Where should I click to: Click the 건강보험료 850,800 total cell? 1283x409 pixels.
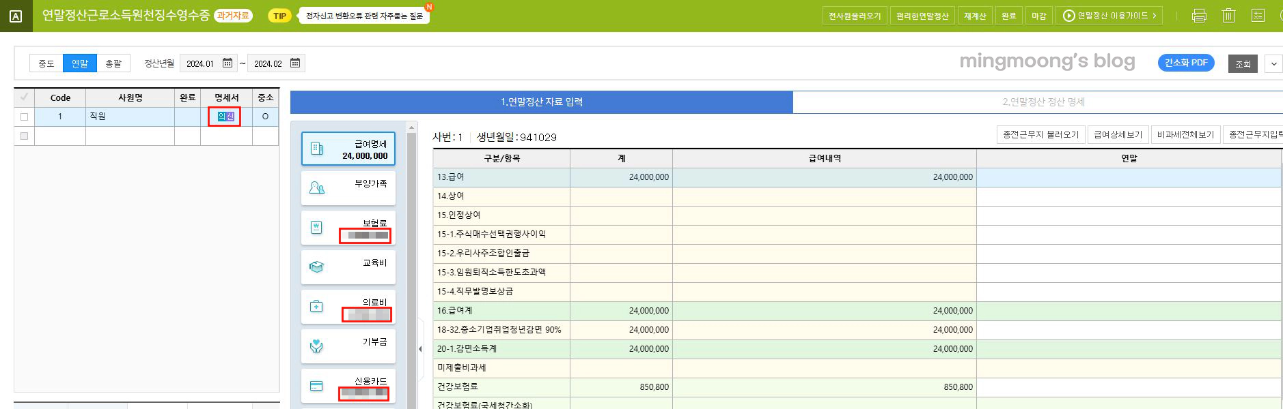(x=621, y=387)
